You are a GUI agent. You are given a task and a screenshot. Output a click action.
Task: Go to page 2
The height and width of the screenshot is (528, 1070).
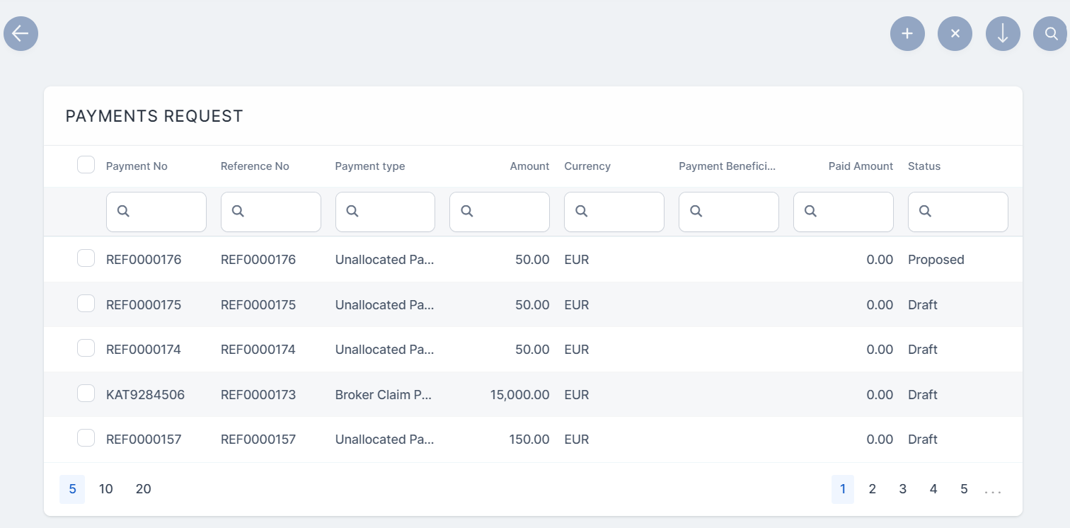coord(873,489)
